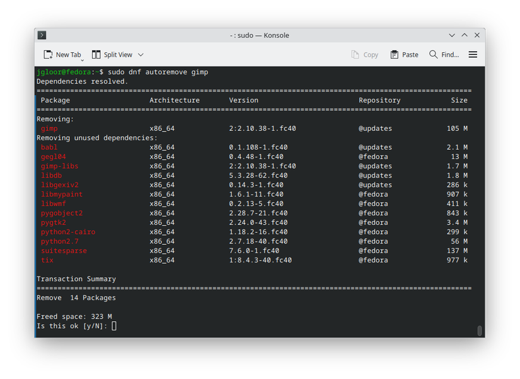Close the Konsole window
This screenshot has height=379, width=520.
477,35
